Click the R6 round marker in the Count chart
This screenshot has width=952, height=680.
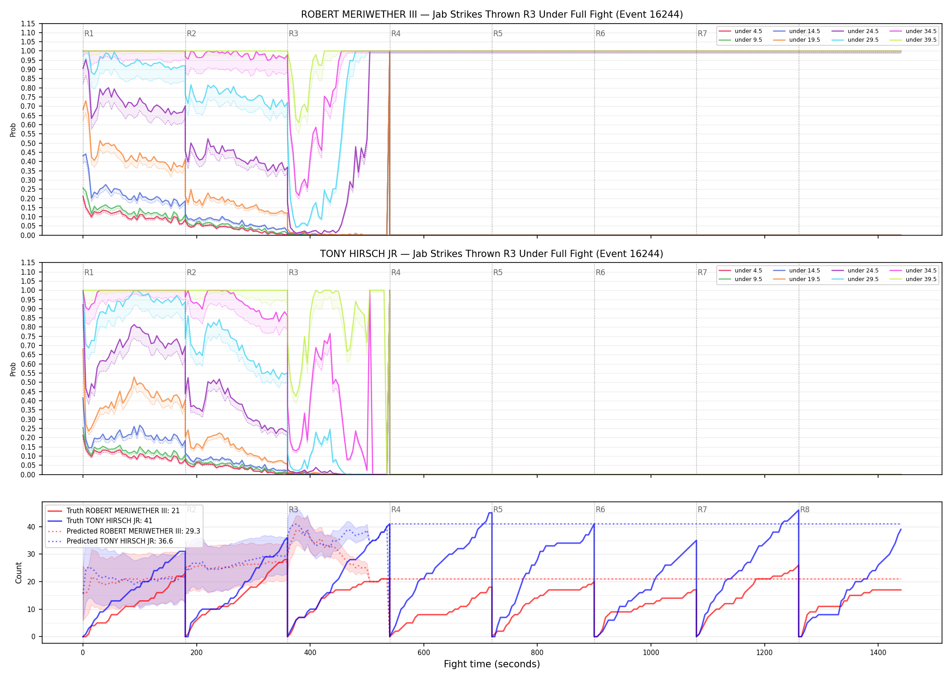click(x=600, y=510)
